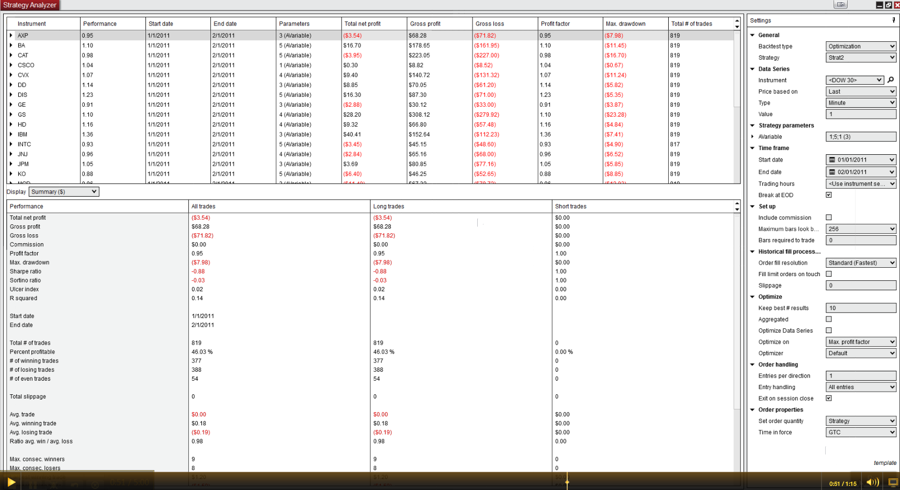Open the Instrument dropdown showing DOW 30

tap(855, 80)
